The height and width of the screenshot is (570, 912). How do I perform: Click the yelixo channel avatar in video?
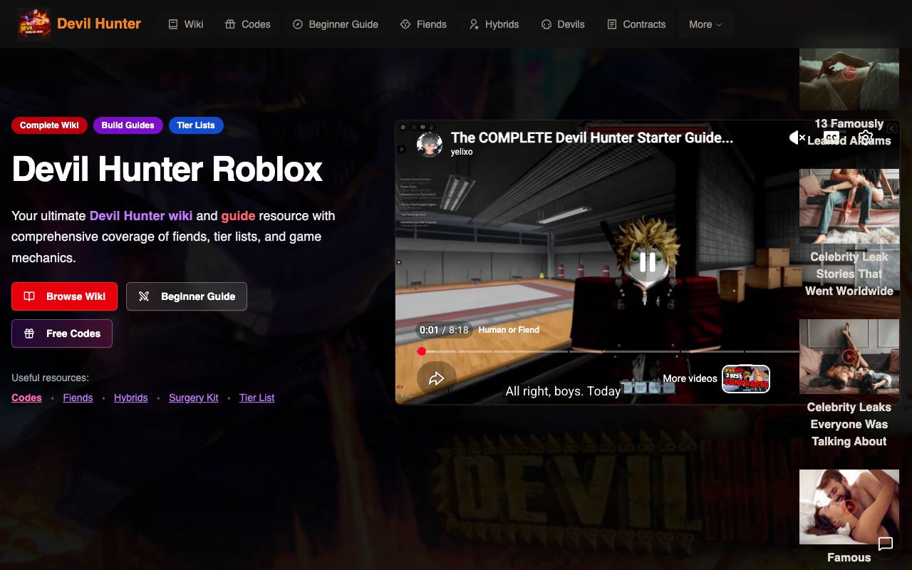[x=430, y=144]
